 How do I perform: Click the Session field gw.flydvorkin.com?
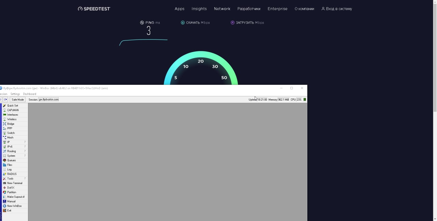[48, 100]
